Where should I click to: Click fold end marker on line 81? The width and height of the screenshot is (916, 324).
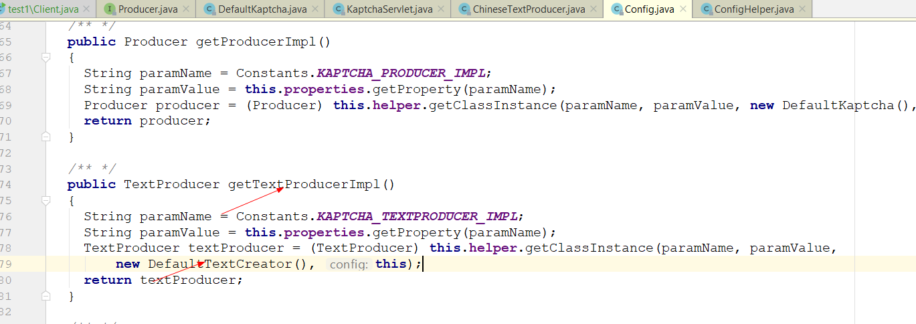(x=46, y=296)
